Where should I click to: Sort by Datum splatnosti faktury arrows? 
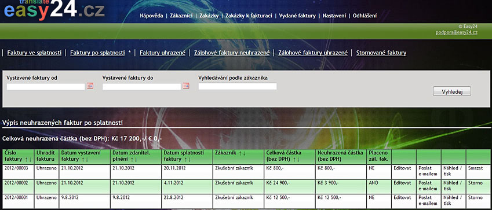pos(187,159)
